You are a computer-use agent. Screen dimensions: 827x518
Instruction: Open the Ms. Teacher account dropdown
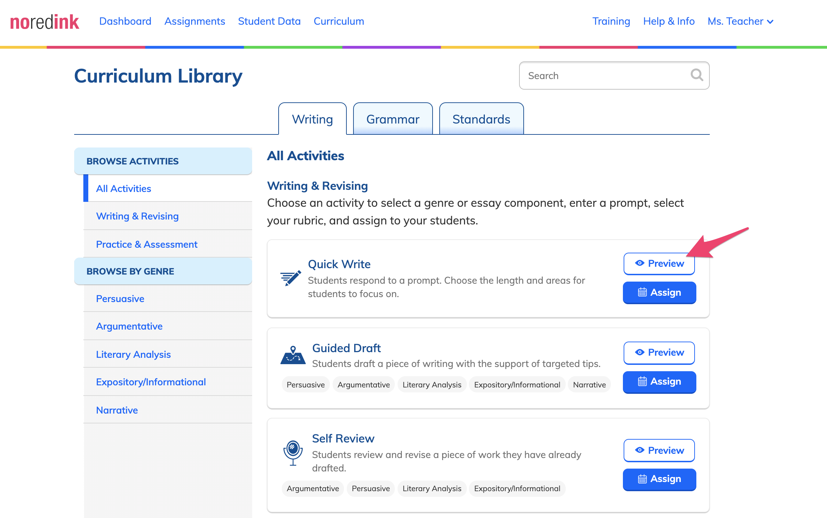(741, 22)
